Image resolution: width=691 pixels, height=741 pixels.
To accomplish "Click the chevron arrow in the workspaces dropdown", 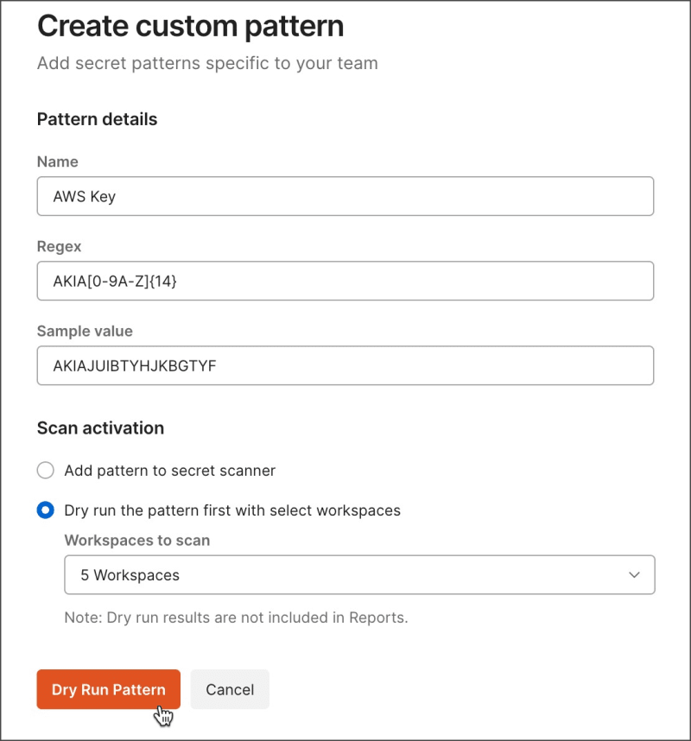I will (x=634, y=575).
